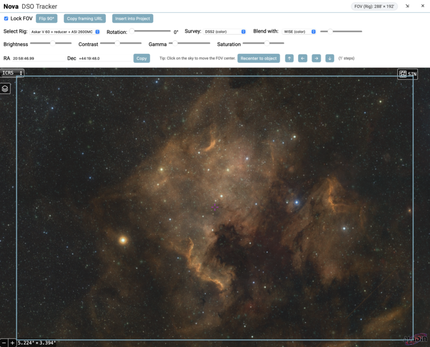The image size is (430, 347).
Task: Open the Aladin layers stack panel
Action: 5,88
